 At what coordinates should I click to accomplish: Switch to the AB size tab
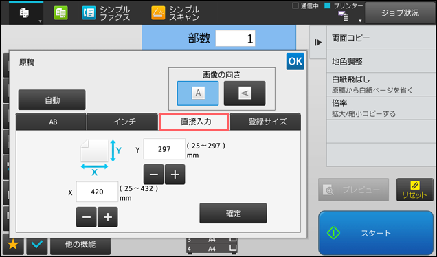tap(52, 122)
